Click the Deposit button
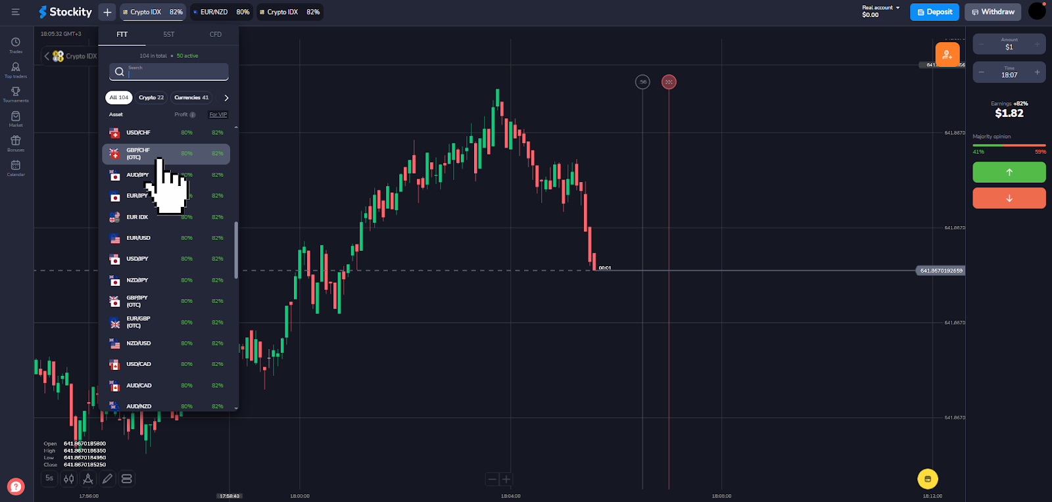 (x=934, y=12)
